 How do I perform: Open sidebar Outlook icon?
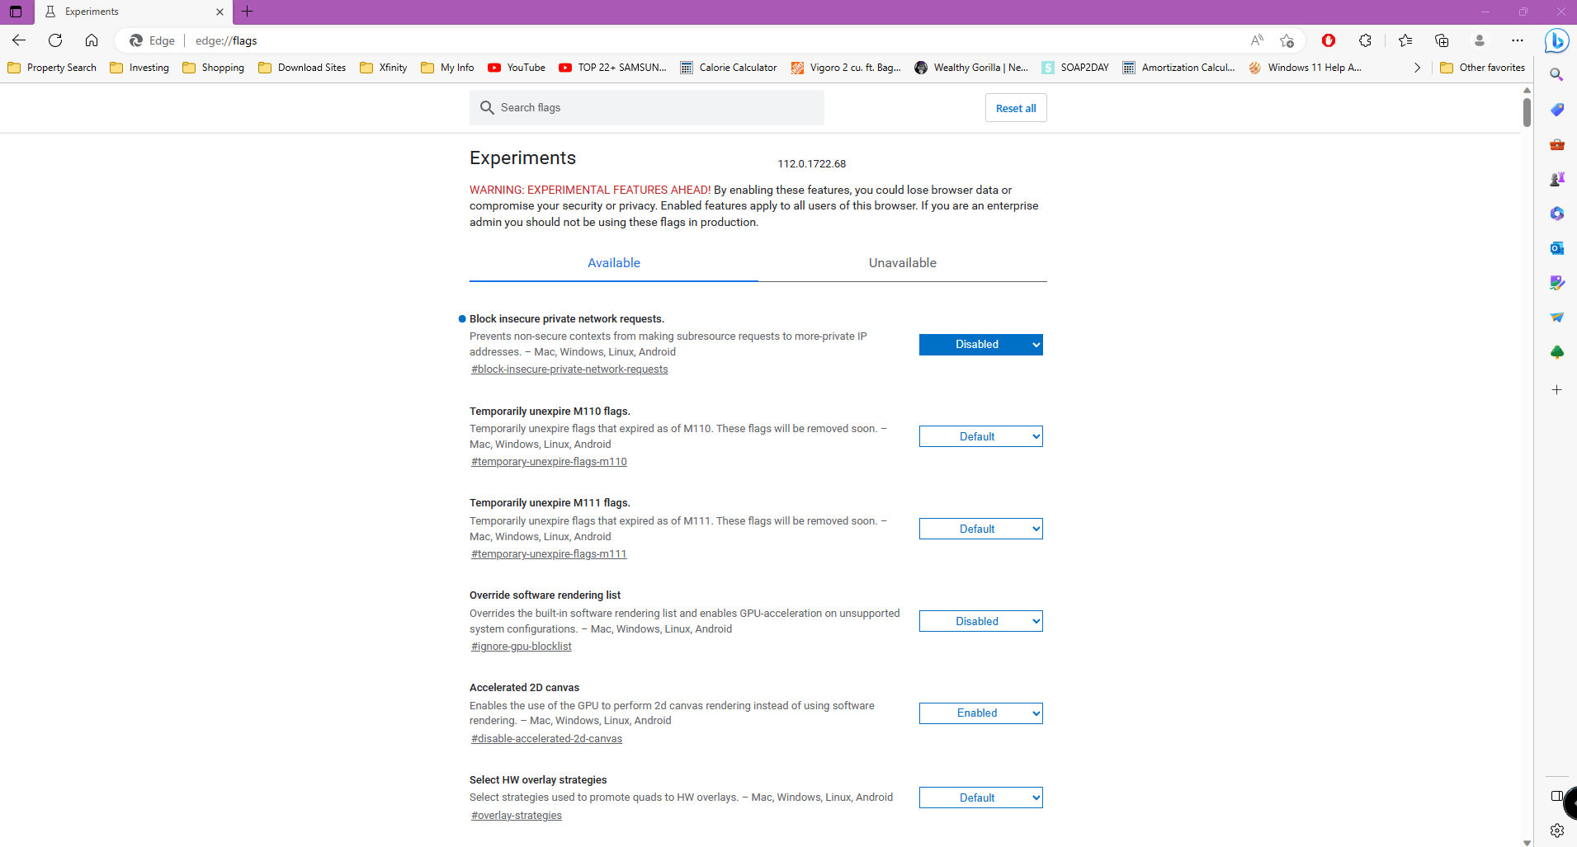tap(1557, 248)
